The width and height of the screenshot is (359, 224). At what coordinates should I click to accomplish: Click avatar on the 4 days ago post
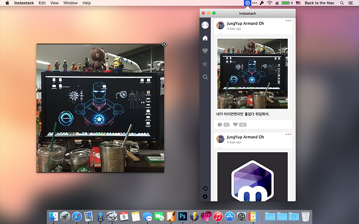pyautogui.click(x=220, y=139)
